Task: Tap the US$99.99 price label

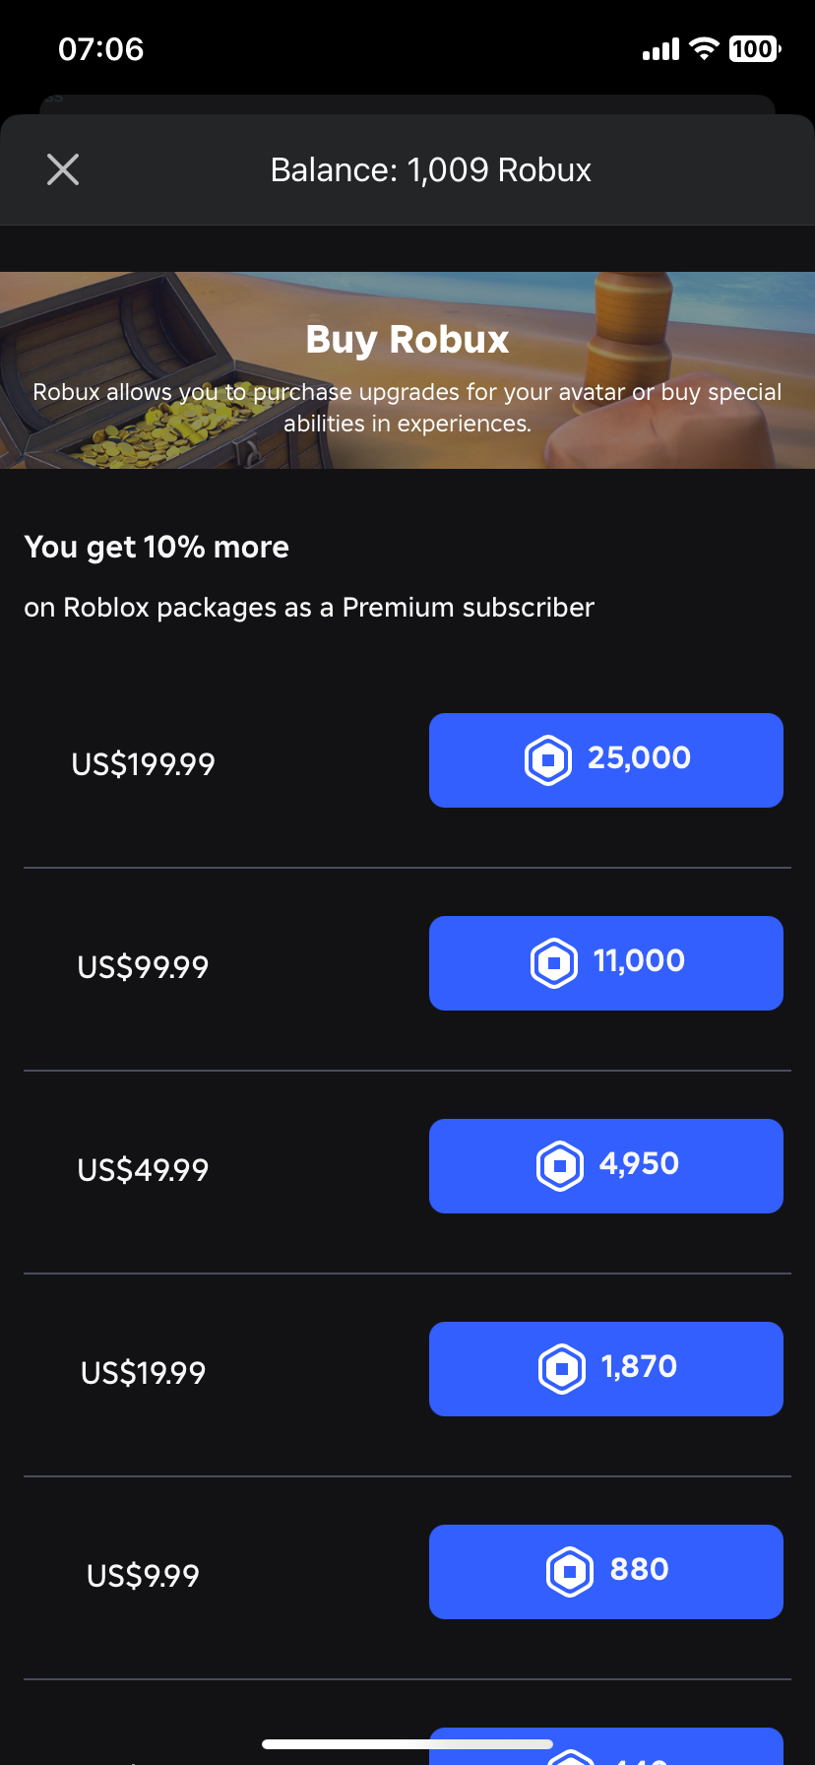Action: point(144,967)
